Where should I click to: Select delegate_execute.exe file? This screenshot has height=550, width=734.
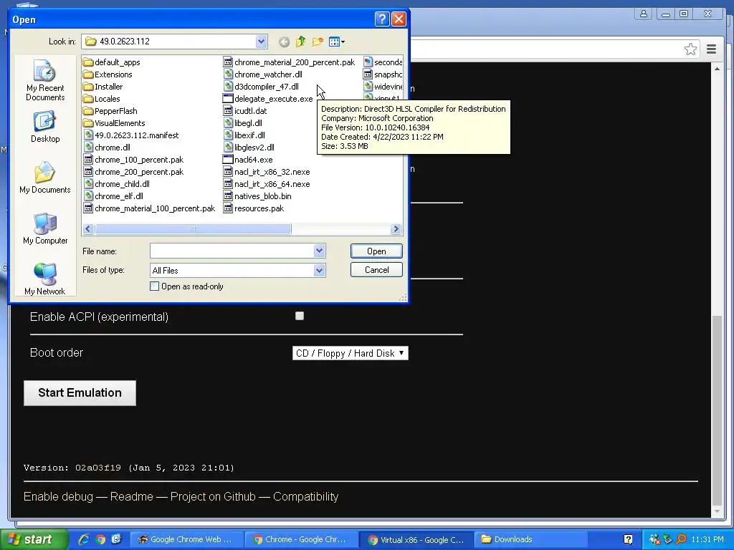tap(268, 99)
